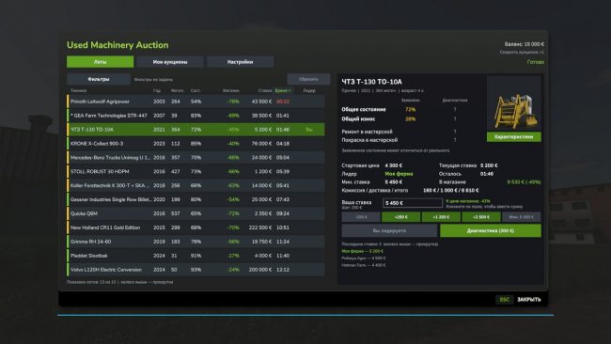This screenshot has width=611, height=344.
Task: Select the STOLL ROBUST 30 HDPM lot
Action: tap(196, 171)
